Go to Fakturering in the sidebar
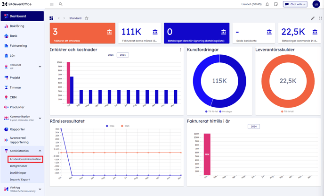The height and width of the screenshot is (196, 324). (18, 46)
